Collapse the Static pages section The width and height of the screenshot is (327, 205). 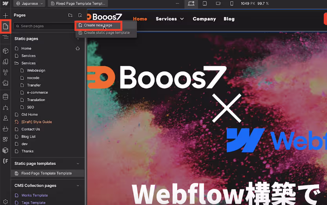(78, 39)
